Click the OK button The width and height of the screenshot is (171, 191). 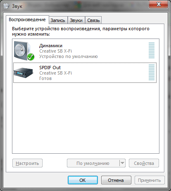click(x=83, y=180)
